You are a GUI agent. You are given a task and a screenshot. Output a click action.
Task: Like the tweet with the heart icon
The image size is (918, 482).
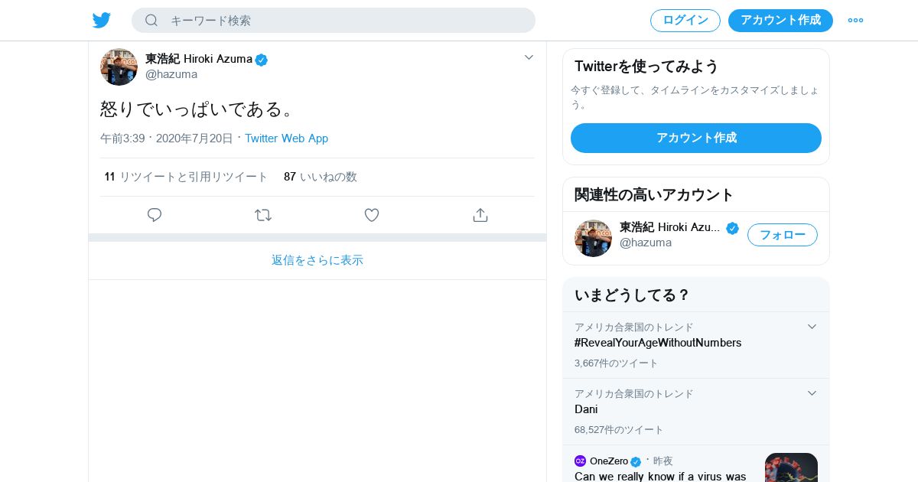tap(372, 215)
